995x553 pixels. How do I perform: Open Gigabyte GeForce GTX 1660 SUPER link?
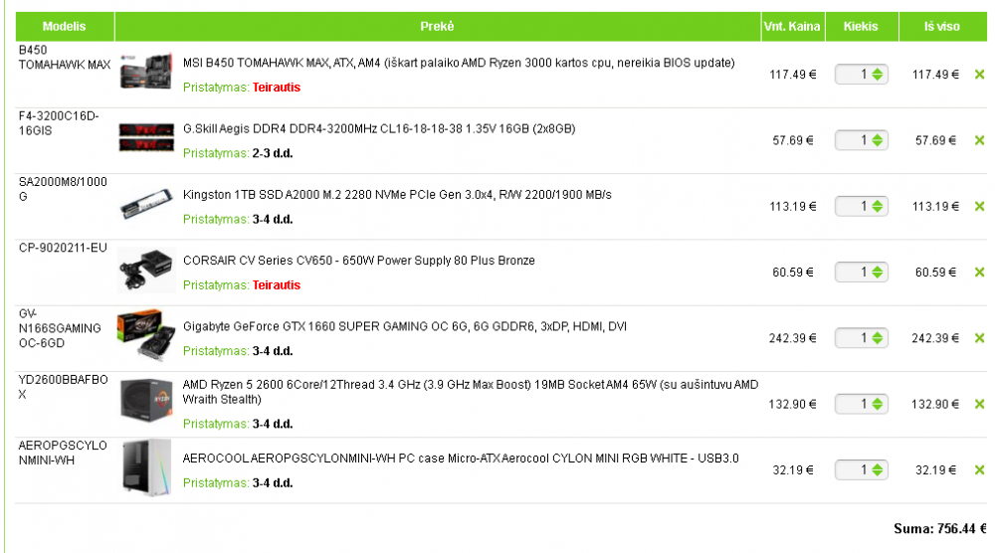coord(405,326)
